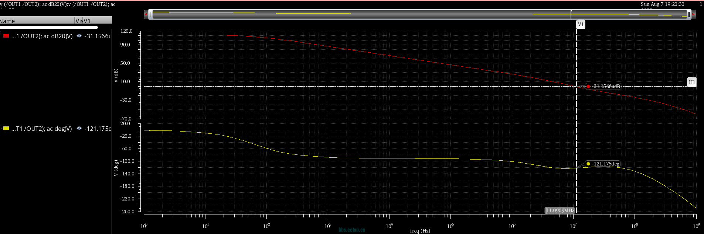Viewport: 704px width, 234px height.
Task: Hide the dB20(V) trace via eye icon
Action: pyautogui.click(x=79, y=36)
